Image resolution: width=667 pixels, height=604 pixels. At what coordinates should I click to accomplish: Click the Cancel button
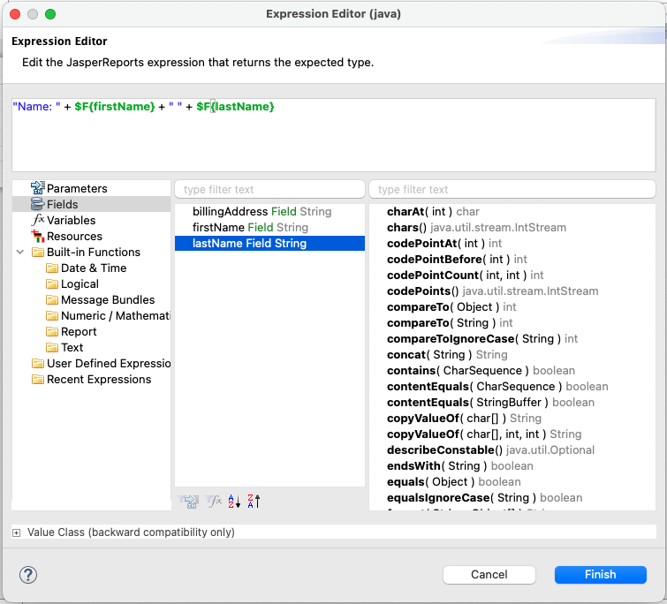tap(489, 574)
